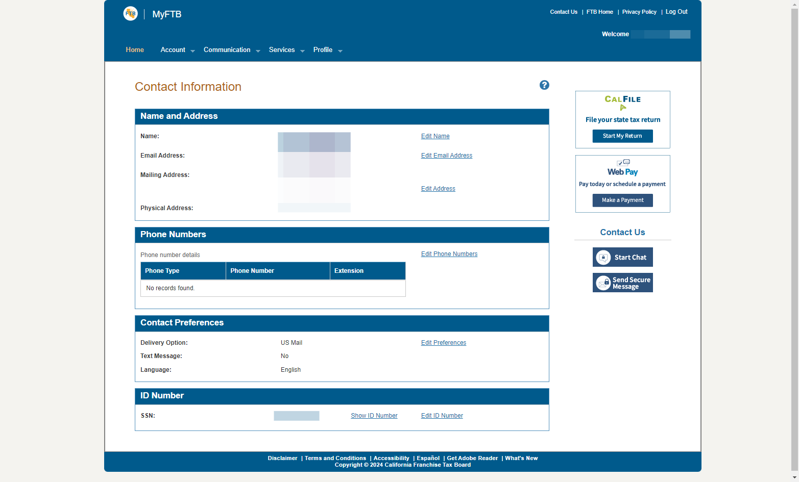Open the Profile menu

pos(323,50)
